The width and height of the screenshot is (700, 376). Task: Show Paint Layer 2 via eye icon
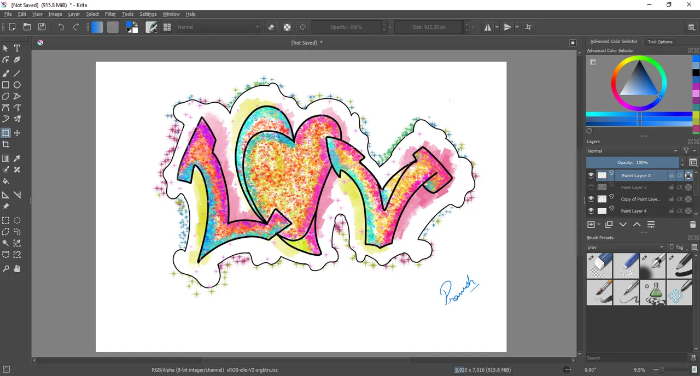coord(591,187)
